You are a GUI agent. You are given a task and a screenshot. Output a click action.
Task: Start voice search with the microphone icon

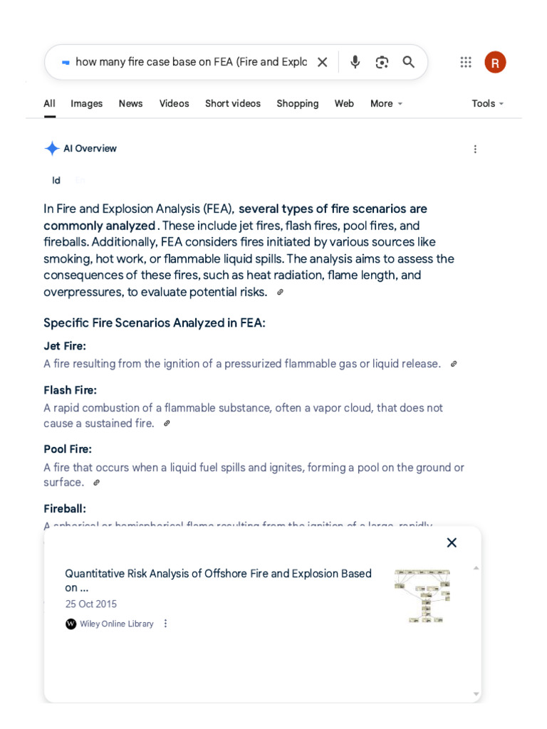(355, 62)
